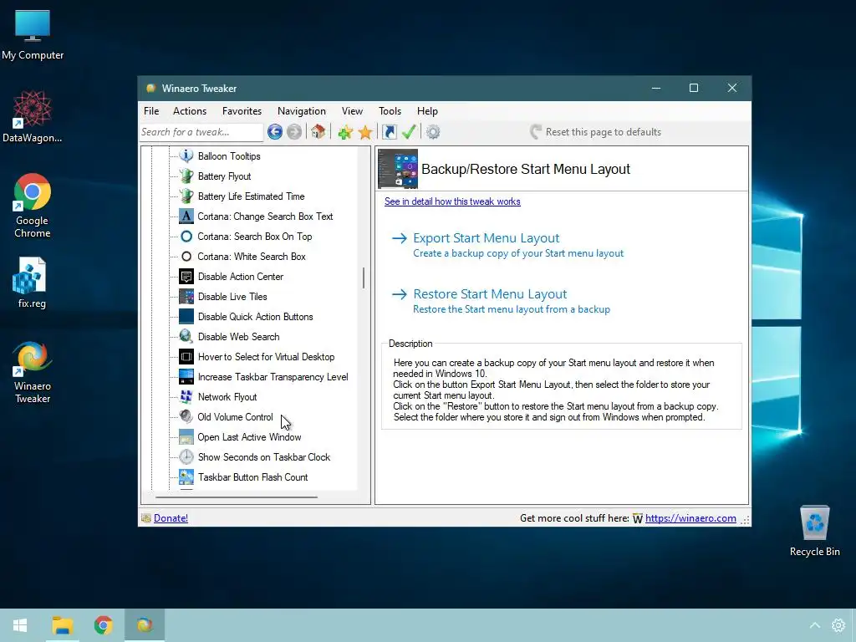The width and height of the screenshot is (856, 642).
Task: Click the Increase Taskbar Transparency Level icon
Action: coord(186,377)
